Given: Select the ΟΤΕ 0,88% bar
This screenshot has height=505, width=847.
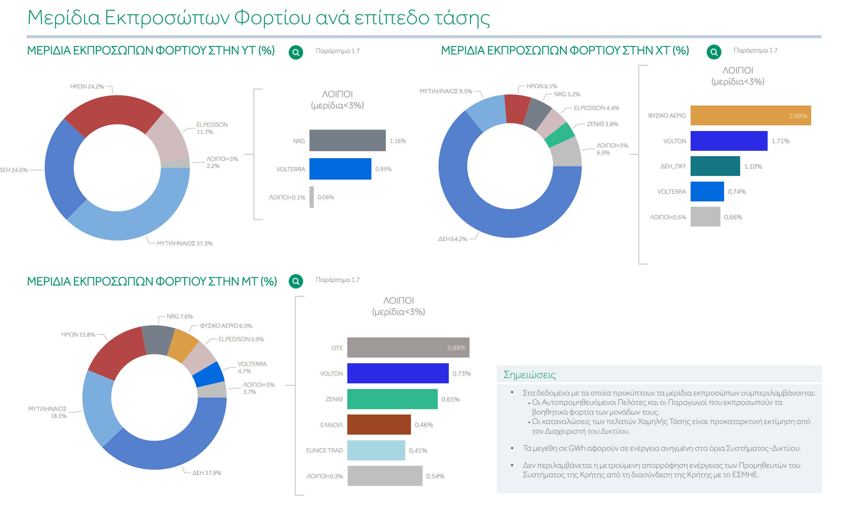Looking at the screenshot, I should click(408, 348).
